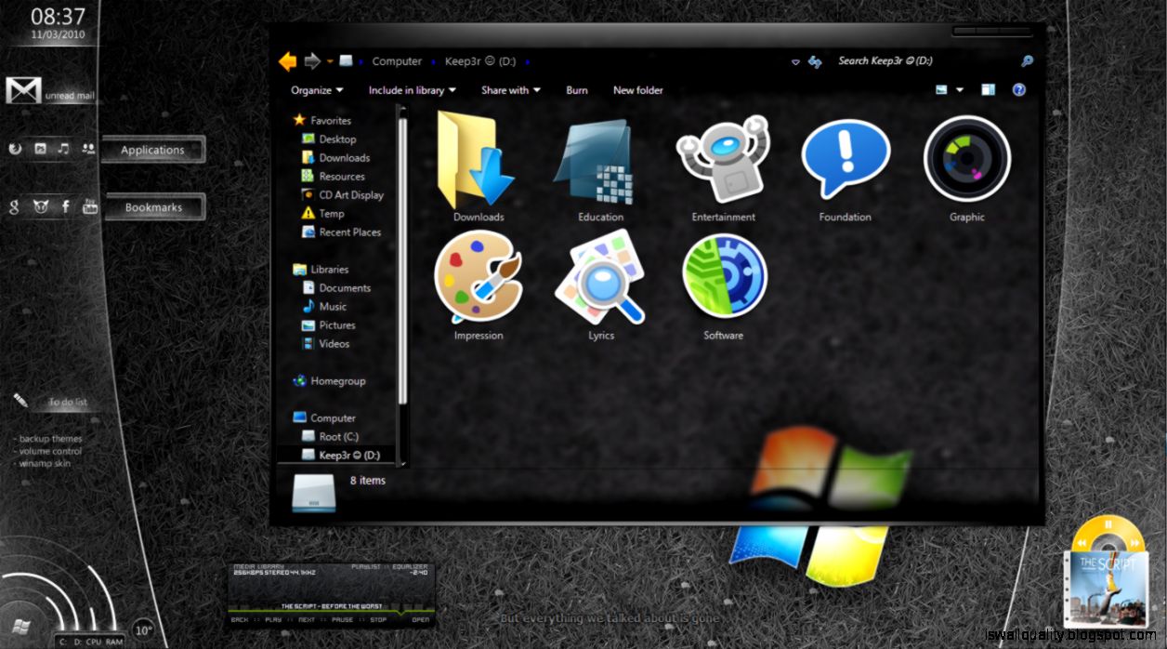Open the Organize dropdown menu
The width and height of the screenshot is (1167, 649).
[315, 90]
